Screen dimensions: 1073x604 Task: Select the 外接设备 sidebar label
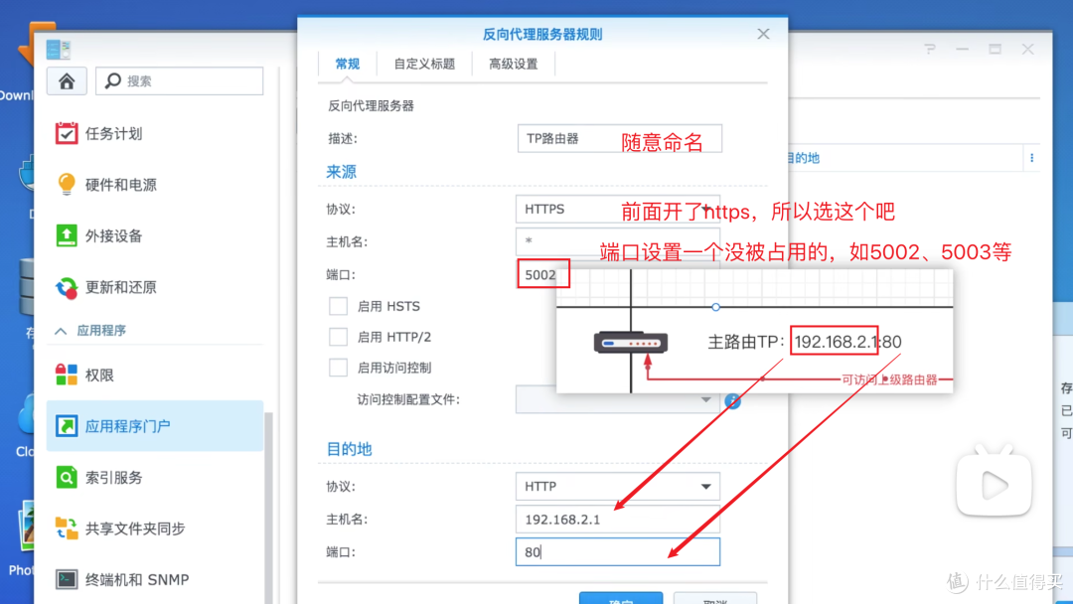113,236
